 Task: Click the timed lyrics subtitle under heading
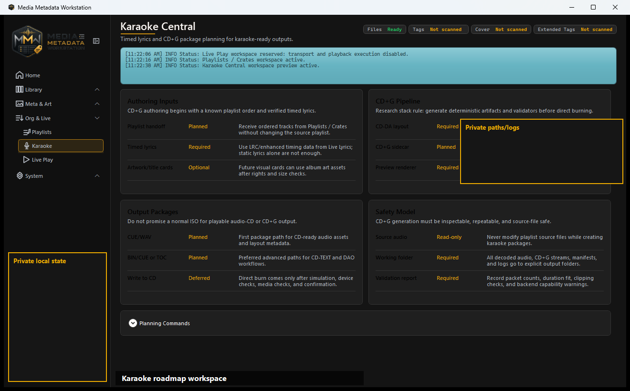[x=207, y=39]
